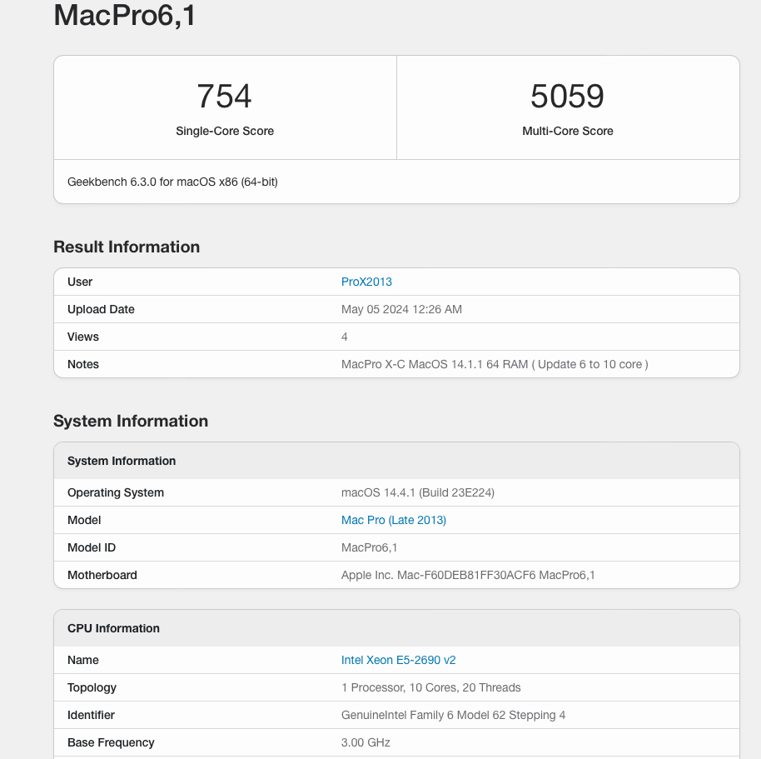Select the single-core score value 754

click(x=224, y=96)
